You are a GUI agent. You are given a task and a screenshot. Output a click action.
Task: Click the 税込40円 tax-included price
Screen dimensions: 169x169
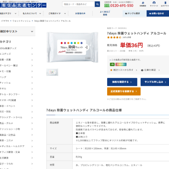coord(154,46)
